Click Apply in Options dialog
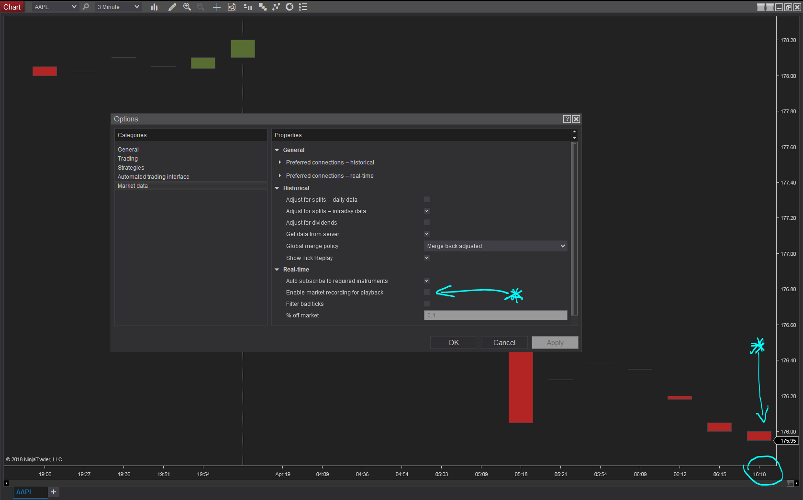 pos(555,343)
